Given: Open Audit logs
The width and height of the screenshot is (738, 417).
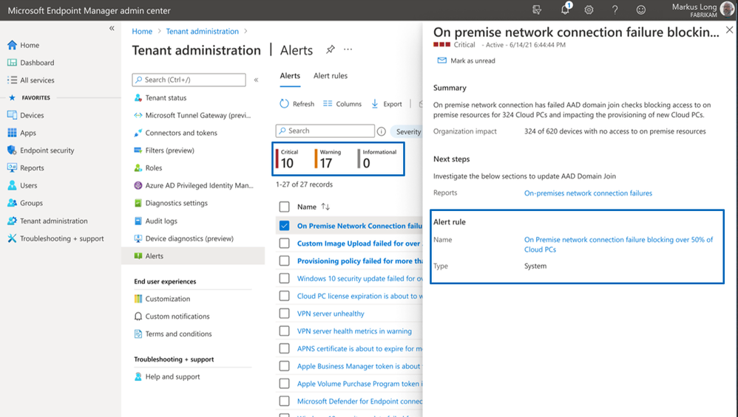Looking at the screenshot, I should [x=156, y=221].
